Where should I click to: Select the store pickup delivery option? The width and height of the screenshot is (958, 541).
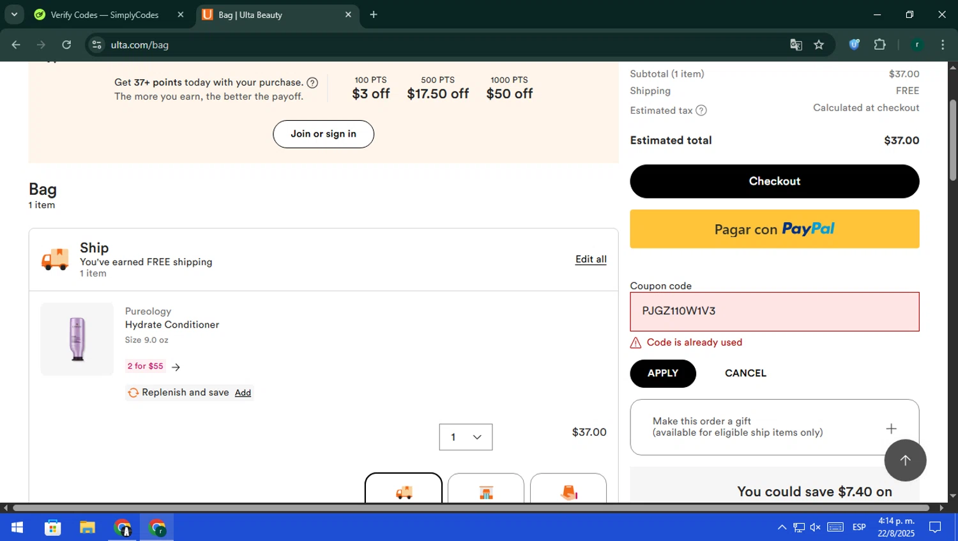click(486, 489)
